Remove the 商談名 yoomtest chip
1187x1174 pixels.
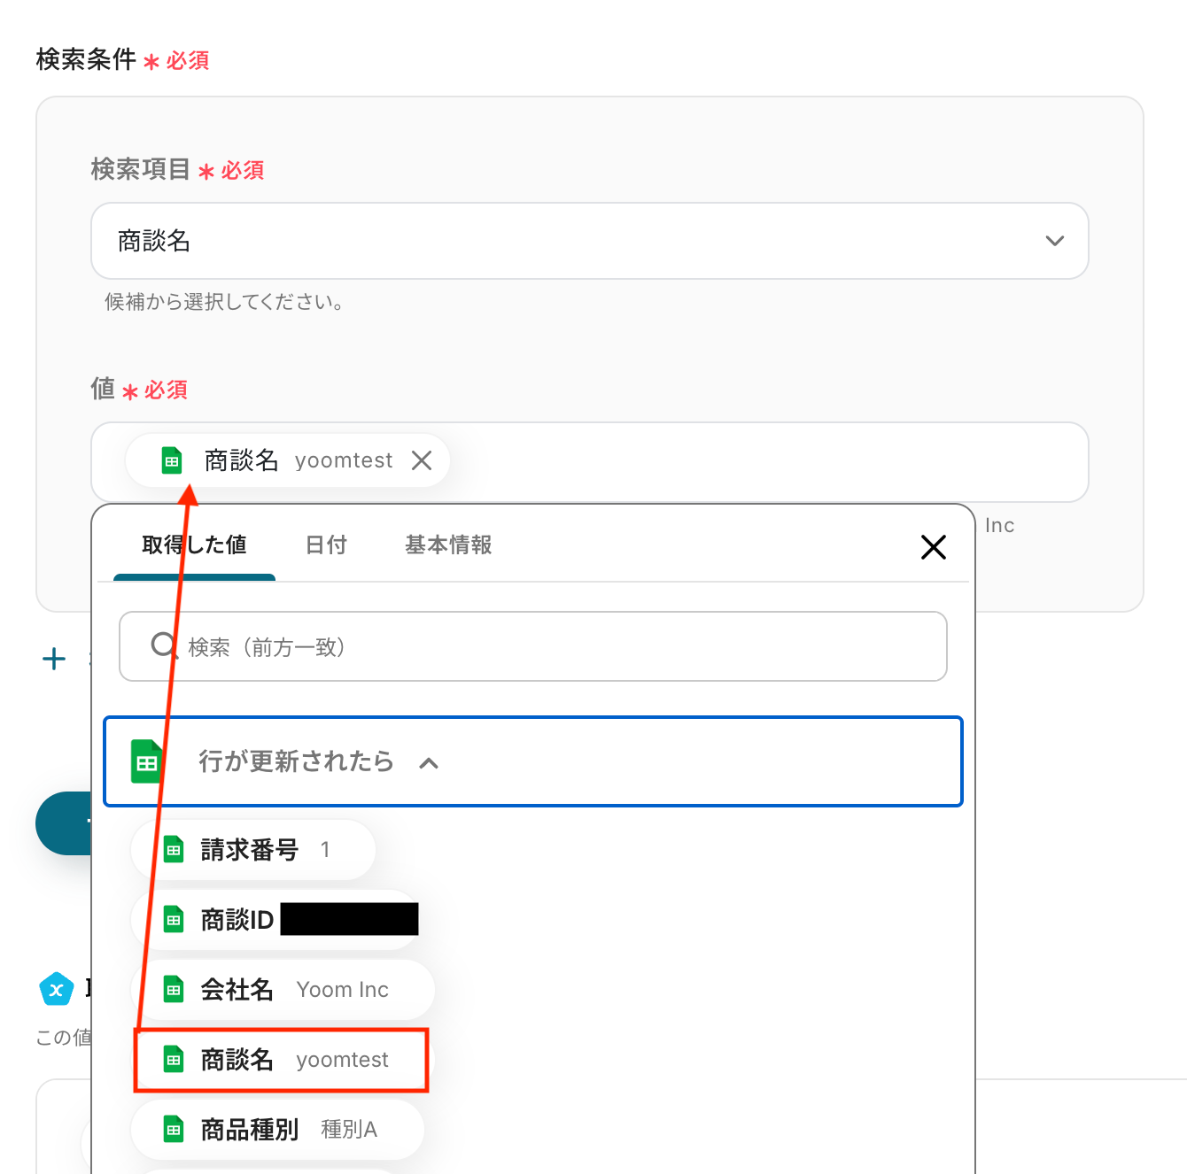[422, 460]
